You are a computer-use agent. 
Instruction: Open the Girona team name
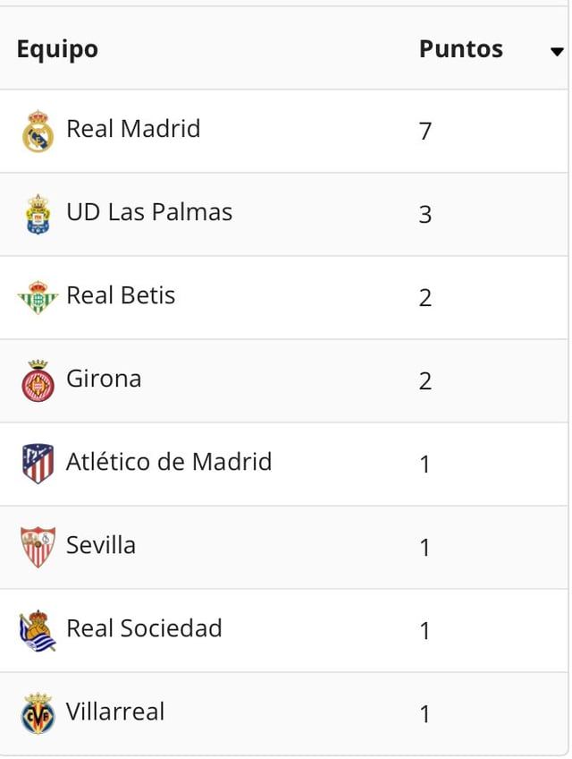pyautogui.click(x=104, y=379)
